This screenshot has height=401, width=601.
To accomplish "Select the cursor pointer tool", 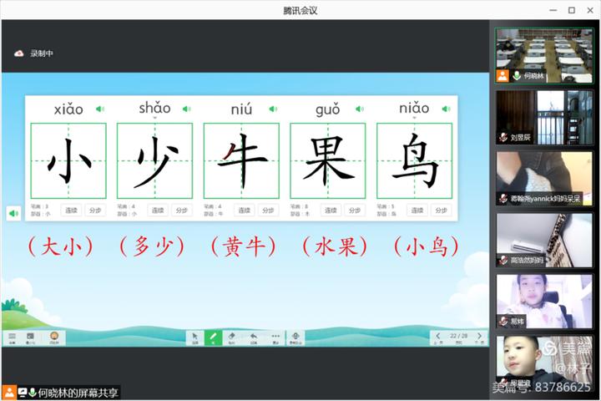I will (x=194, y=337).
